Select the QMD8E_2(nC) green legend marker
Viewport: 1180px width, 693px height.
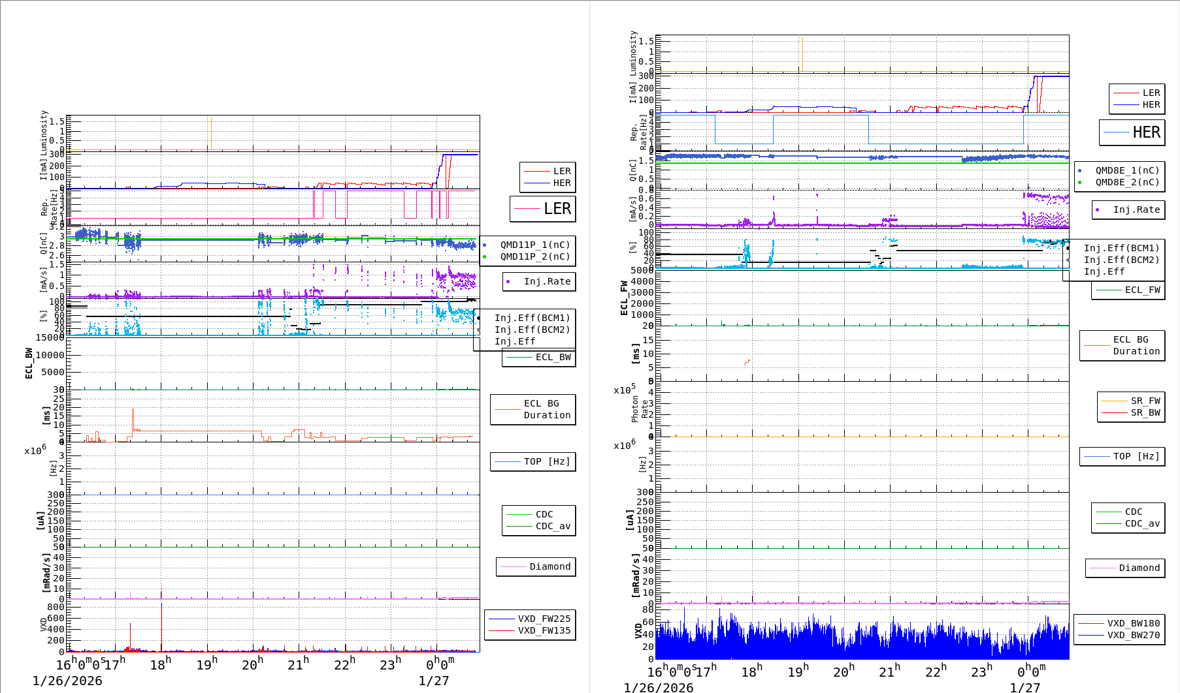click(1080, 183)
